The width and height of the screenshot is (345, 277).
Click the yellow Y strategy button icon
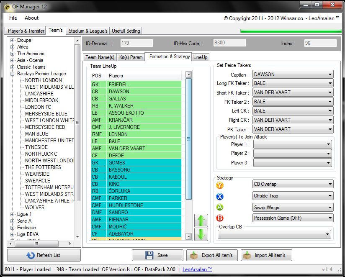(220, 185)
